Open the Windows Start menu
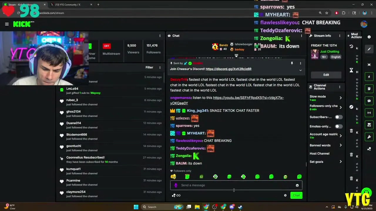The width and height of the screenshot is (376, 211). click(136, 207)
